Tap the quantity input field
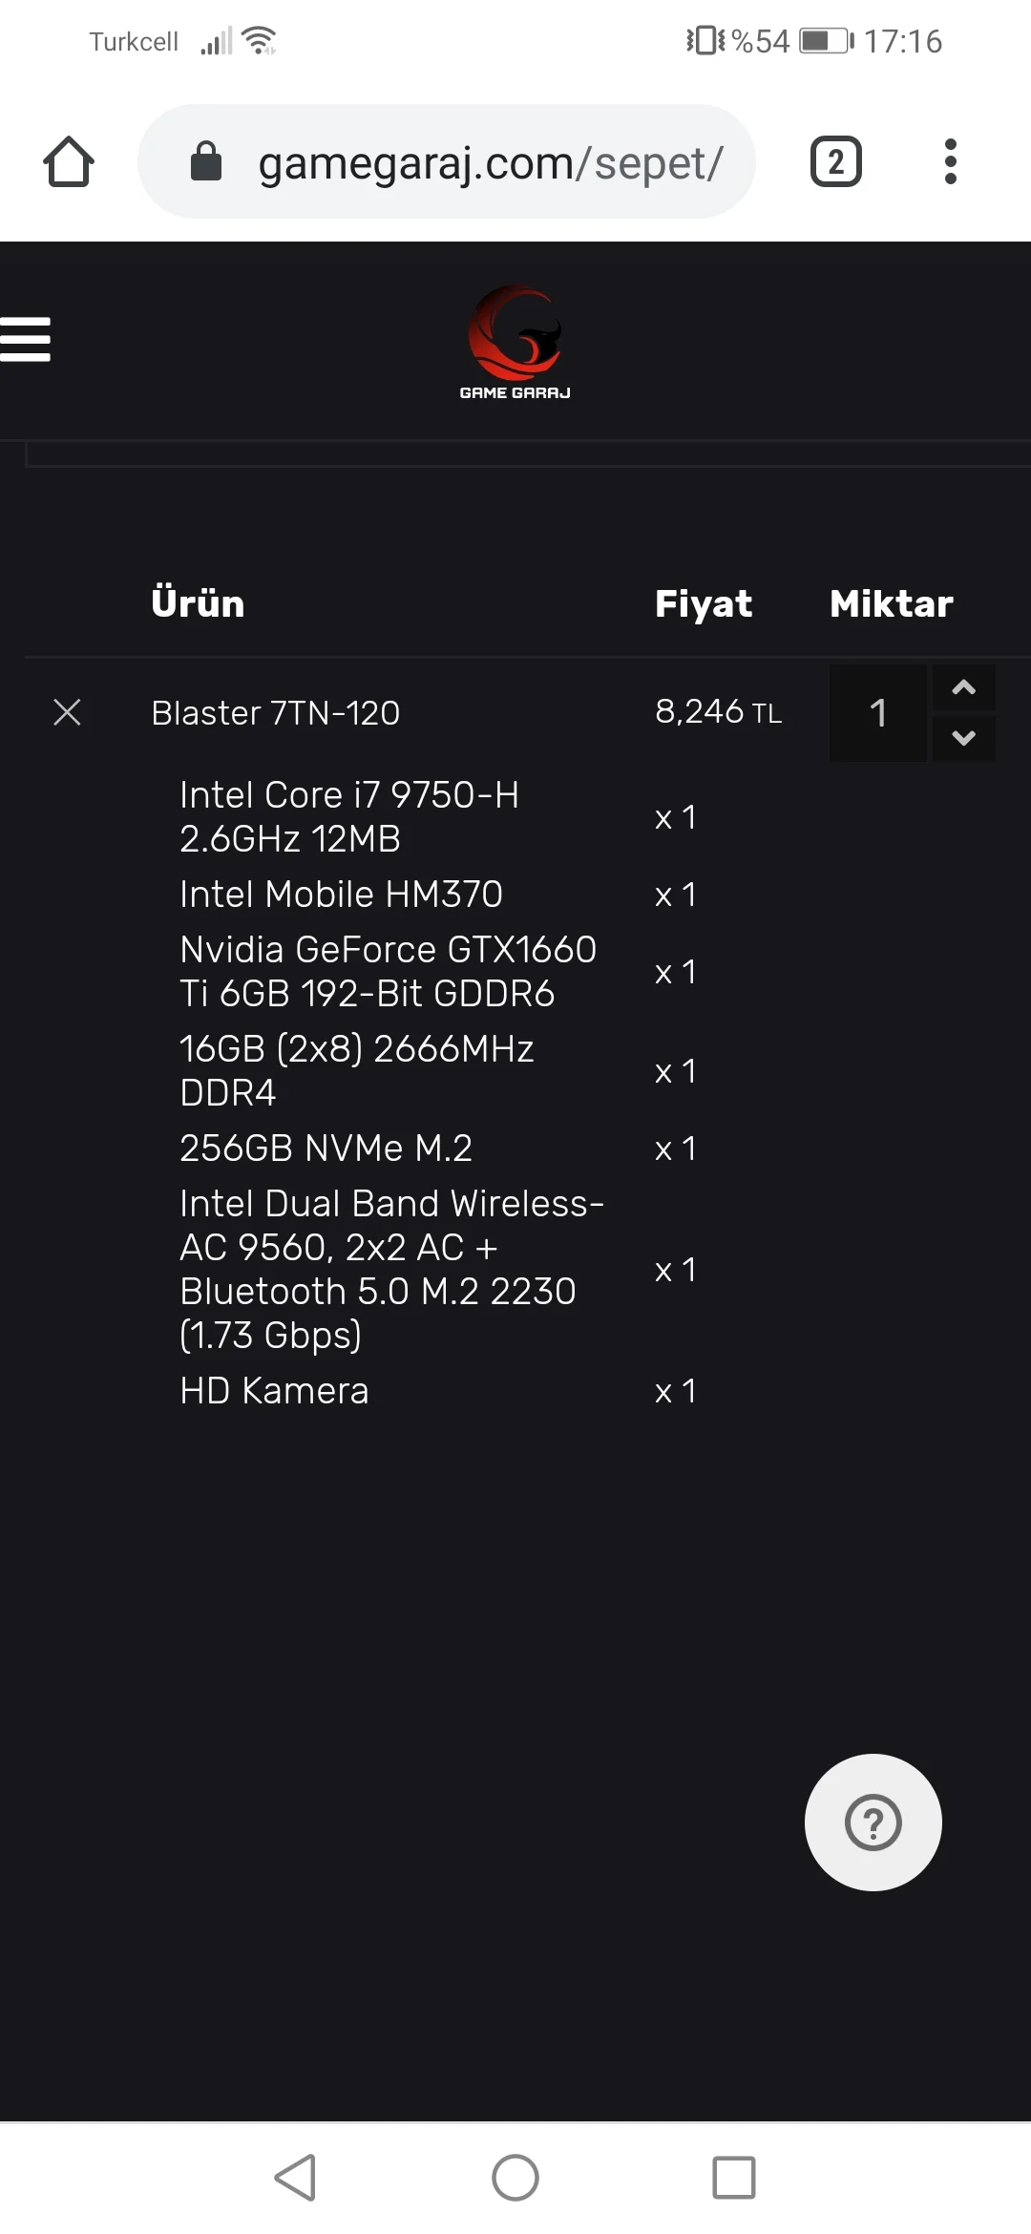The image size is (1031, 2234). tap(878, 713)
